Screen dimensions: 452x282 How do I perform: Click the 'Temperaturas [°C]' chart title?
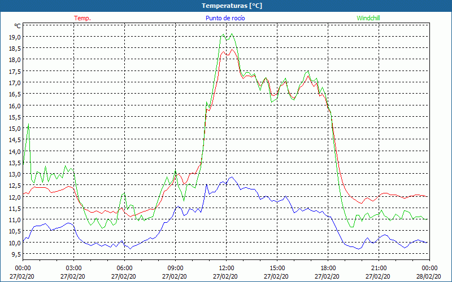tap(232, 6)
